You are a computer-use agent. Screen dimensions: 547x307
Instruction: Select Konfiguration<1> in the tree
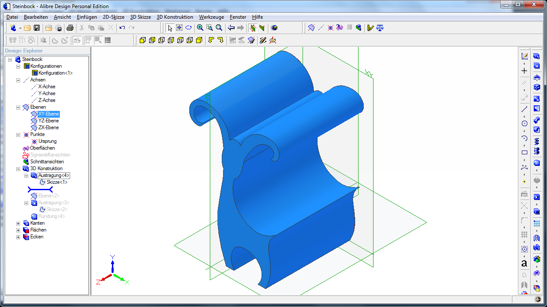pyautogui.click(x=56, y=73)
